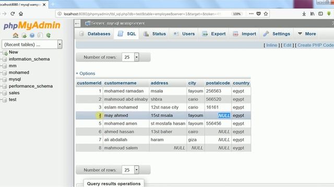The height and width of the screenshot is (187, 334).
Task: Switch to the SQL tab
Action: tap(126, 34)
